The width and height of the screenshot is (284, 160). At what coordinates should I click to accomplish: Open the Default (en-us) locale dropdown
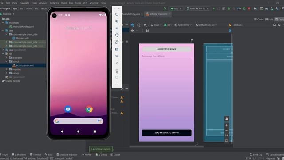[206, 25]
